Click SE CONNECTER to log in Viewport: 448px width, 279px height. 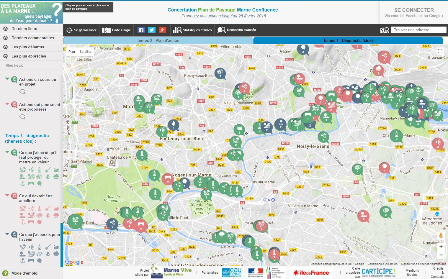pyautogui.click(x=414, y=10)
